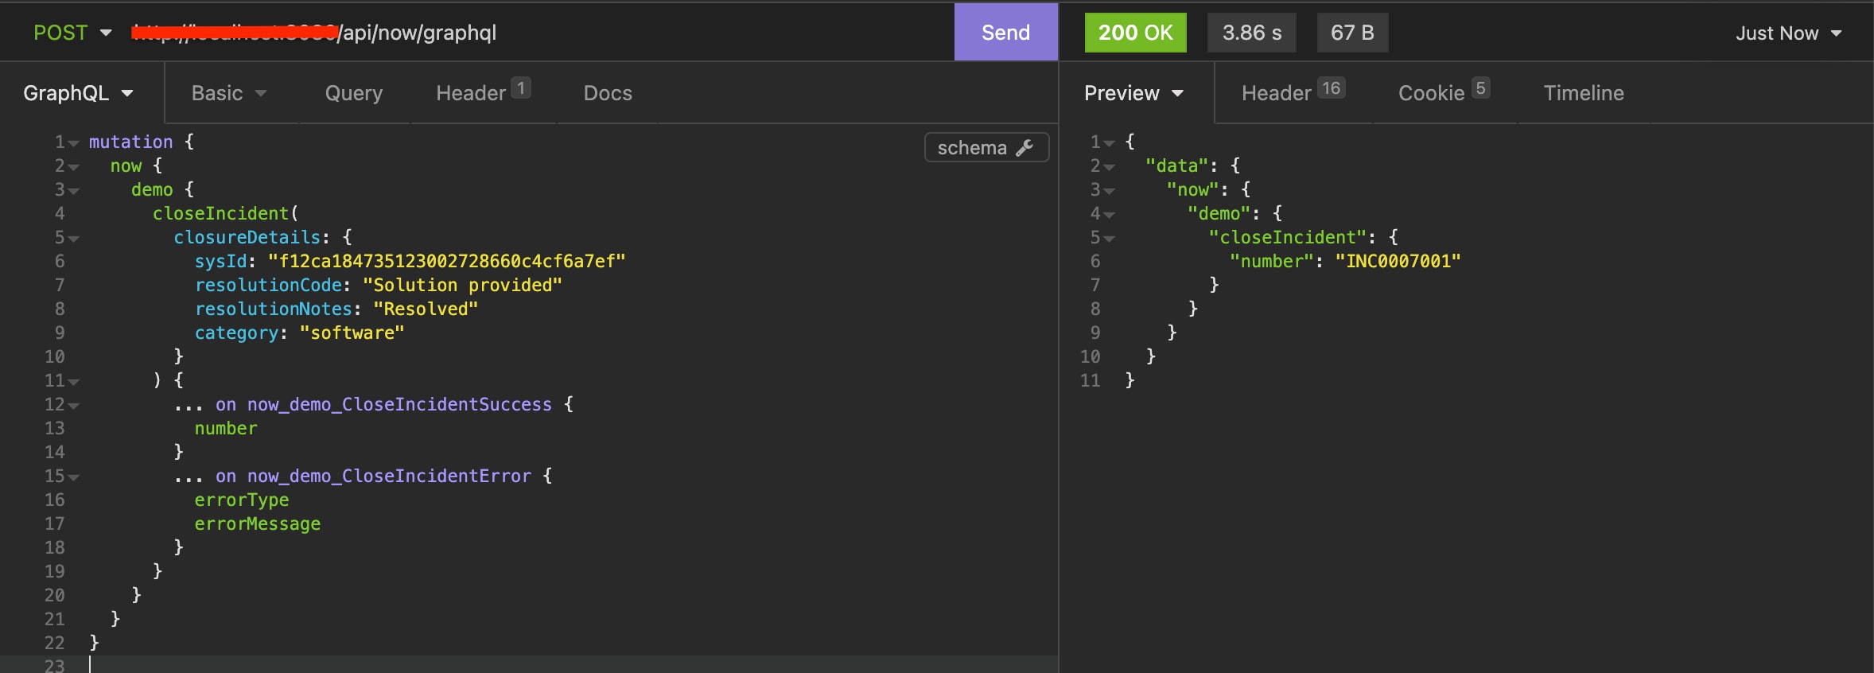Fold the CloseIncidentError fragment at line 15
1874x673 pixels.
click(x=74, y=478)
